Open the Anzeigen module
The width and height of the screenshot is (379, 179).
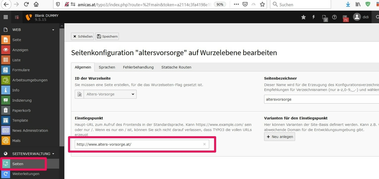coord(30,50)
